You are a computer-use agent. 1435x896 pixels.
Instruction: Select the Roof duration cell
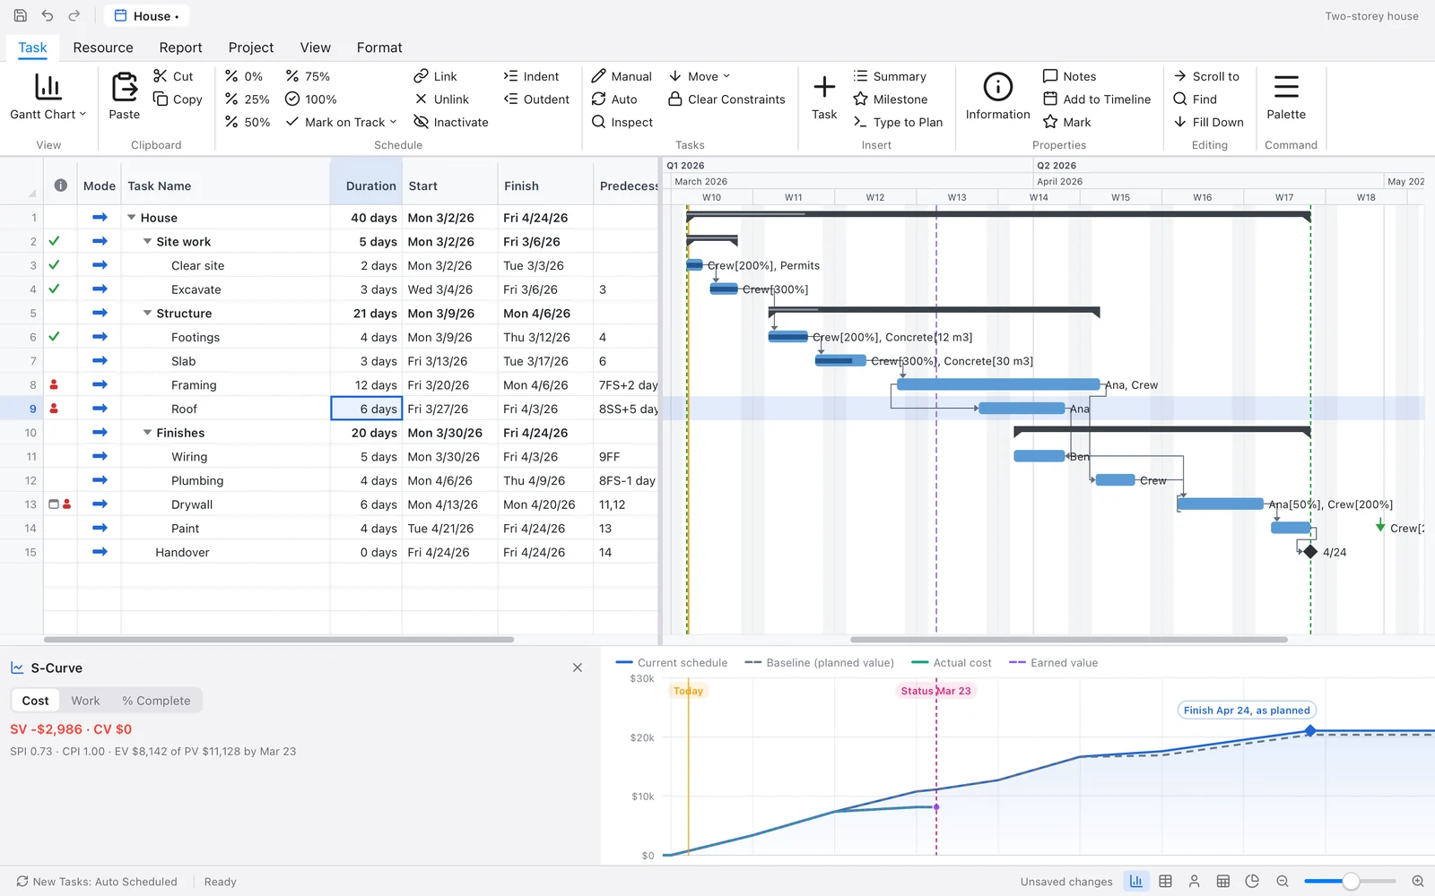[x=366, y=409]
